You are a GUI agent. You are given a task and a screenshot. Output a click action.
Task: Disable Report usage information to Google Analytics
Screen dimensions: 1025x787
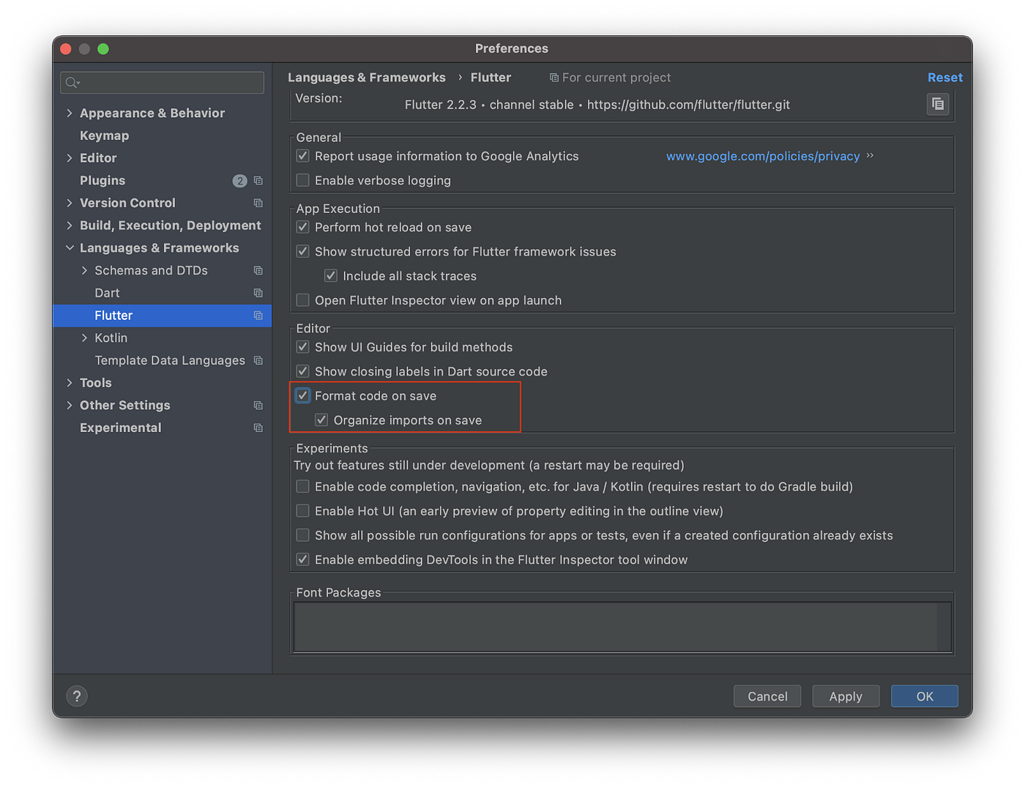click(x=302, y=156)
